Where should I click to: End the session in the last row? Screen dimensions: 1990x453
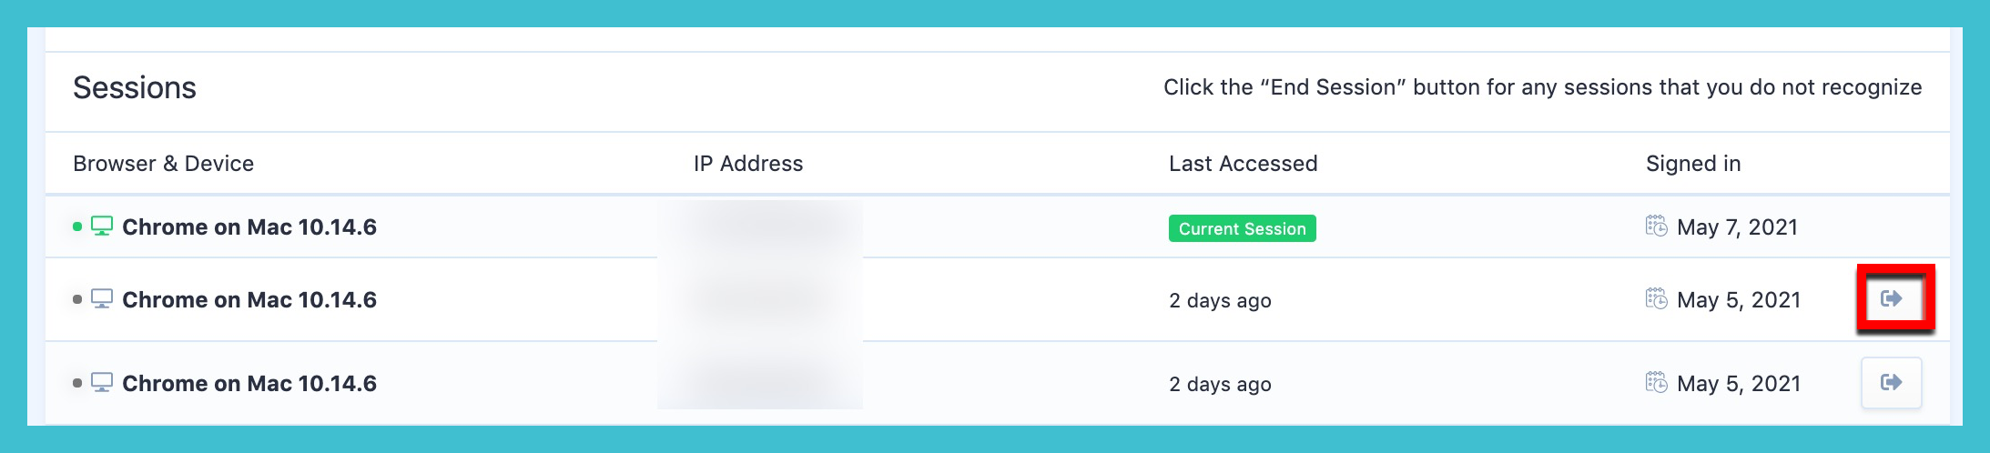(x=1892, y=382)
